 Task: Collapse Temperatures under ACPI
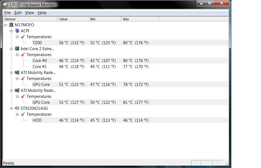tap(17, 37)
